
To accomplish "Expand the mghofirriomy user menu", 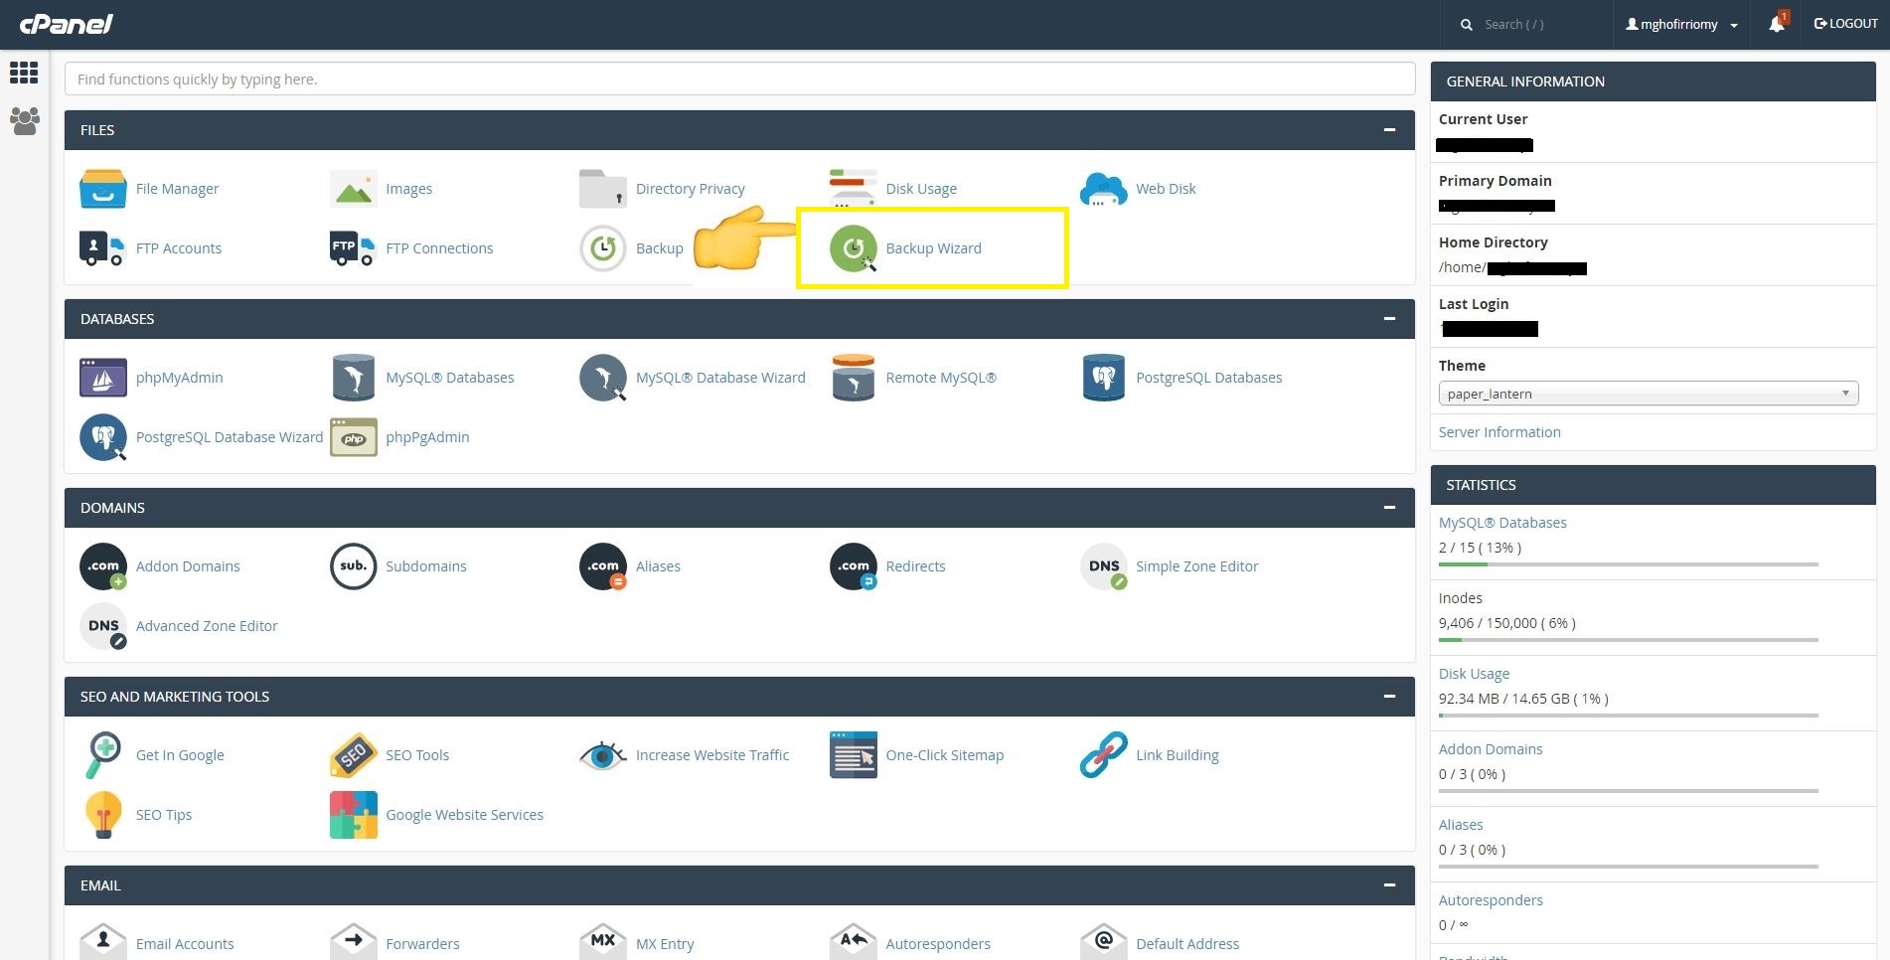I will pos(1681,24).
